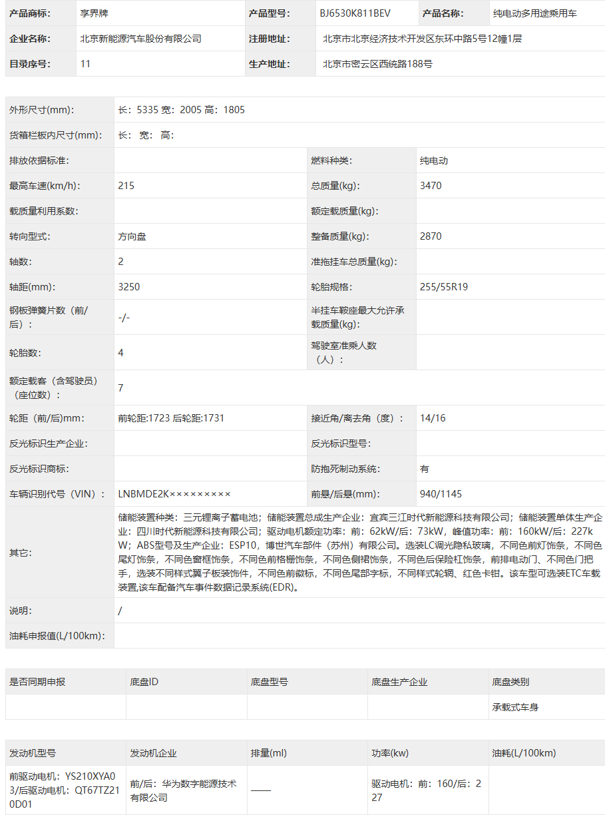The width and height of the screenshot is (605, 815).
Task: Select the 反光标识生产企业 label
Action: coord(48,444)
